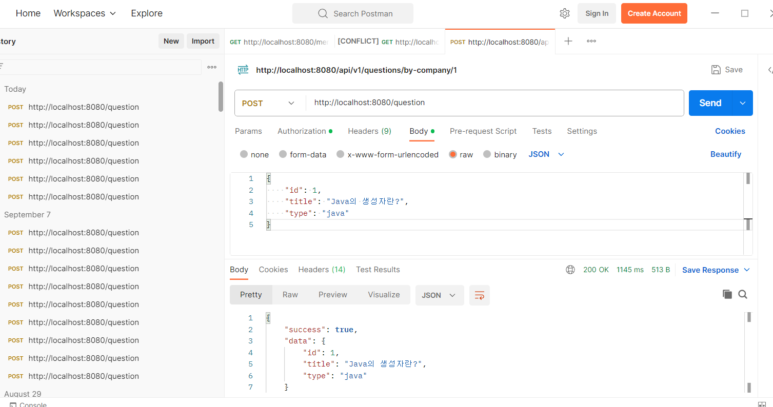The height and width of the screenshot is (407, 773).
Task: Click the network globe icon in response
Action: (x=570, y=270)
